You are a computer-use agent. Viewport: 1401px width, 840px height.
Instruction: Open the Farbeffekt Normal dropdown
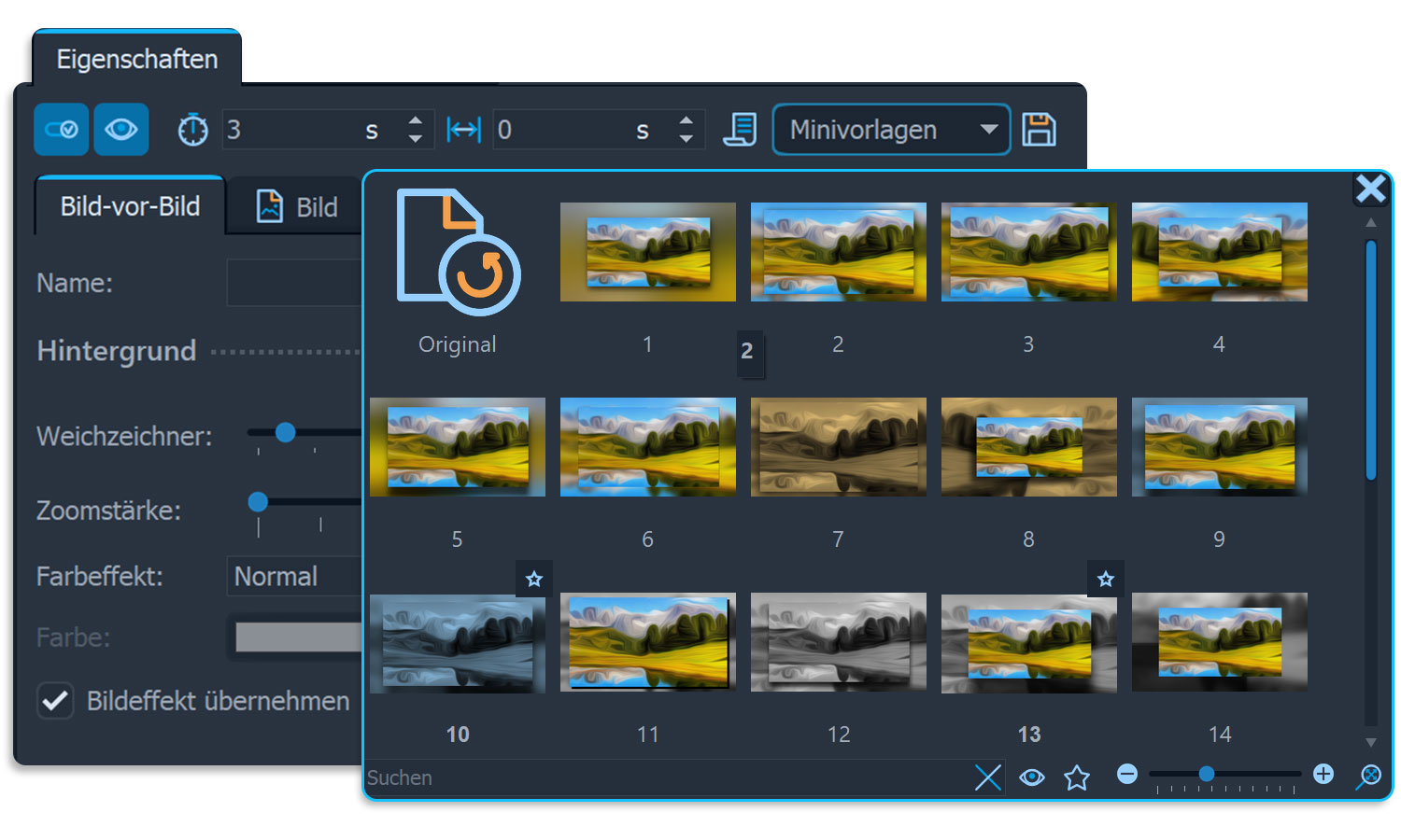tap(293, 577)
